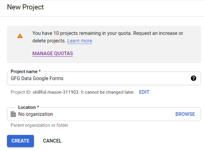The height and width of the screenshot is (151, 204).
Task: Click the It cannot be changed later text
Action: [108, 92]
